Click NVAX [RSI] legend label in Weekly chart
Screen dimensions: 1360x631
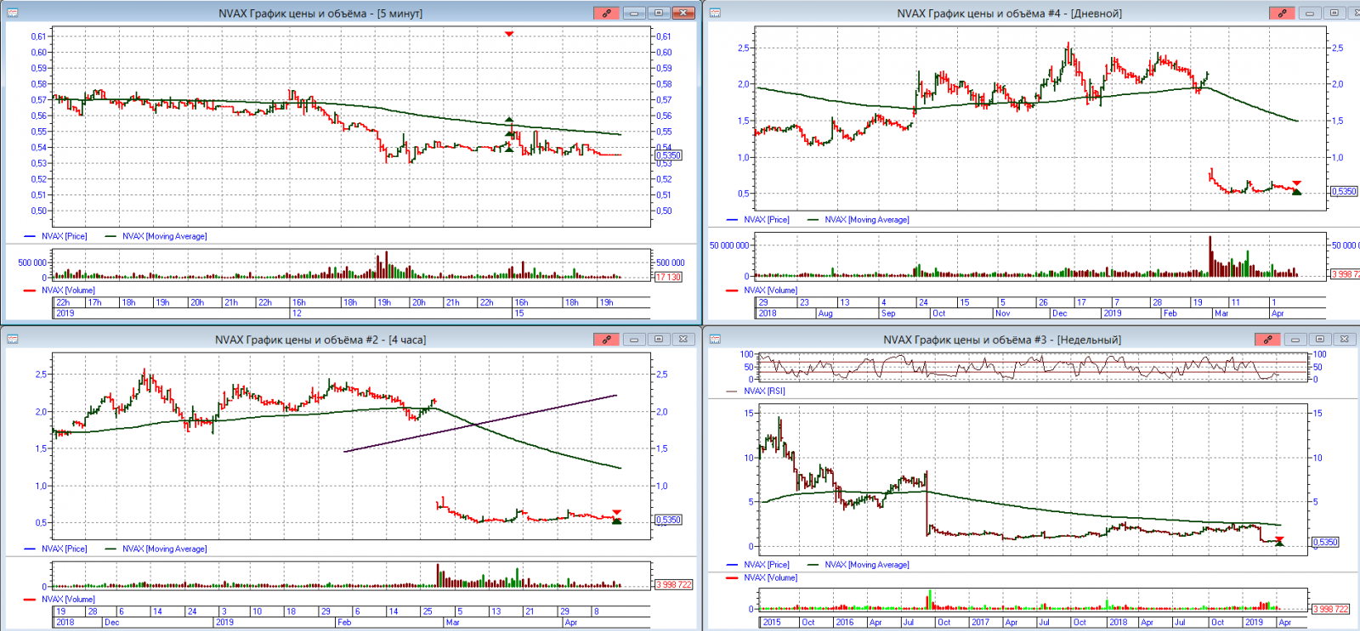764,391
